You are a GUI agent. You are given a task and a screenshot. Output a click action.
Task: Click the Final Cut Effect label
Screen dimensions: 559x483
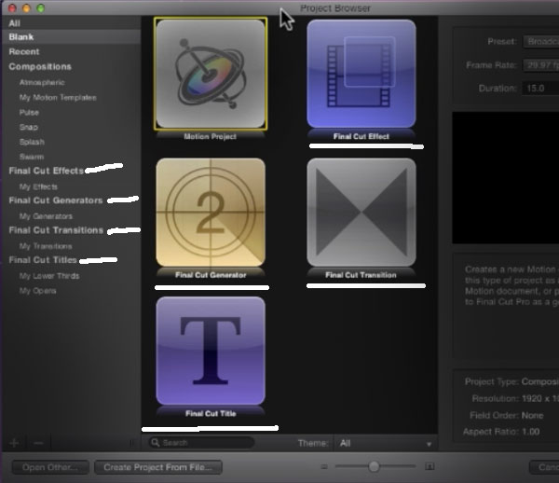[x=361, y=136]
